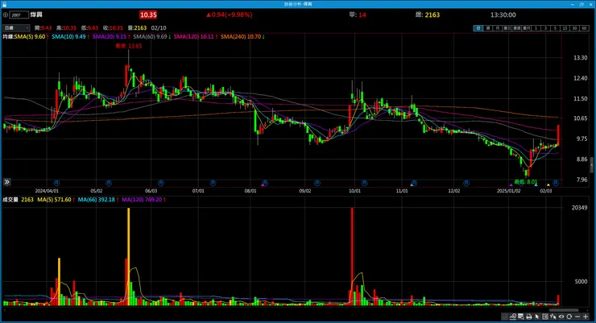Click the yellow triangle marker near 02/03
The image size is (596, 323).
(548, 185)
